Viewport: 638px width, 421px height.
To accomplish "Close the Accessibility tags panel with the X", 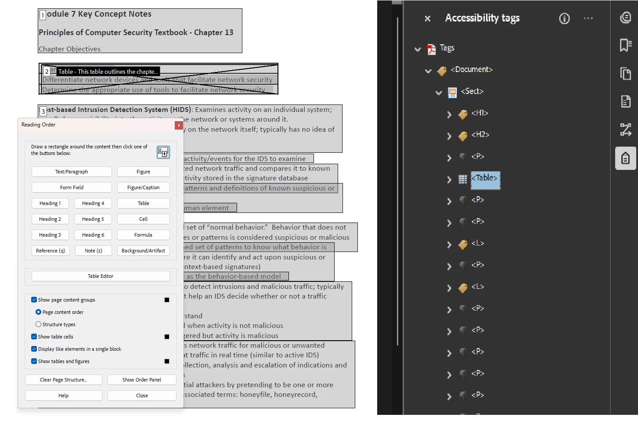I will tap(427, 18).
